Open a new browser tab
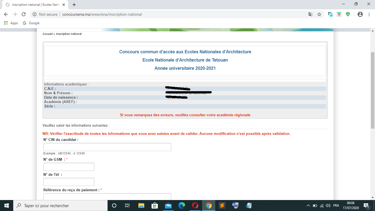375x211 pixels. click(x=74, y=5)
